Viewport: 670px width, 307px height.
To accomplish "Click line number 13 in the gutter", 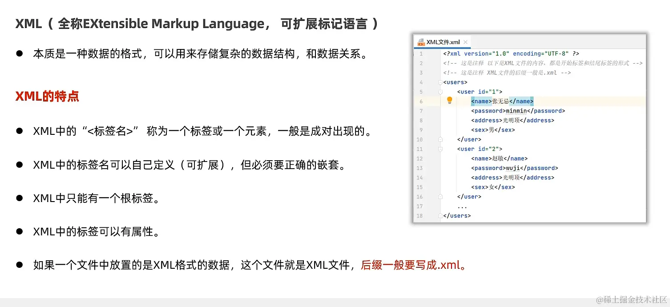I will [420, 168].
